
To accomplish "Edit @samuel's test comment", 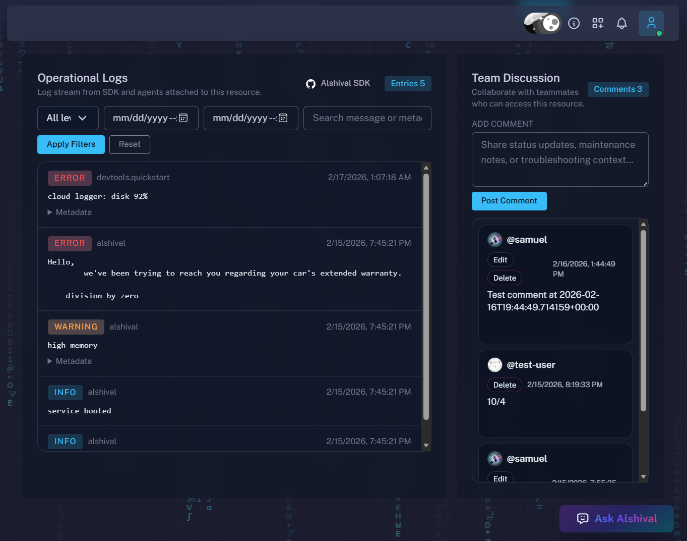I will [x=500, y=259].
